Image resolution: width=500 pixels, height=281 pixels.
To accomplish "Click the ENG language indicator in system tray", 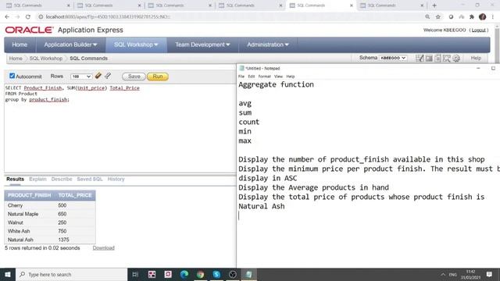I will click(x=452, y=274).
